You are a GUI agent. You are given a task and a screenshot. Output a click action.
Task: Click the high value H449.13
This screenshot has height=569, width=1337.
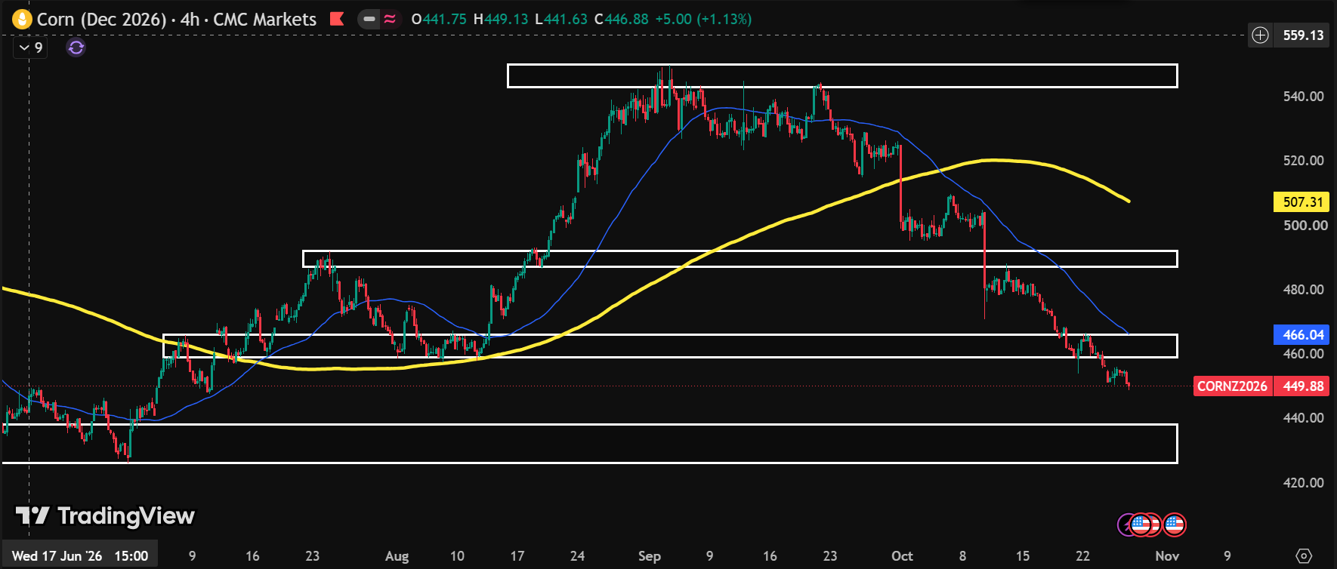coord(501,19)
